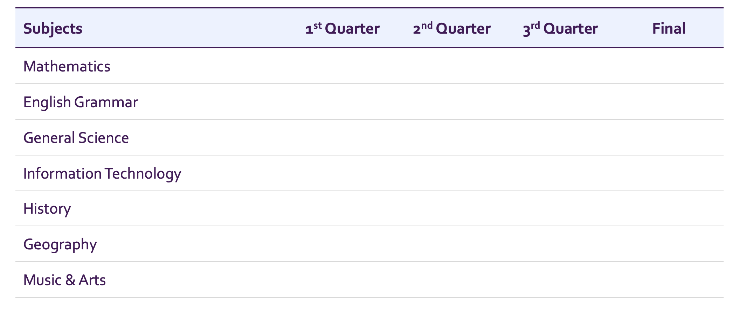Select the History subject label
This screenshot has width=739, height=311.
47,208
